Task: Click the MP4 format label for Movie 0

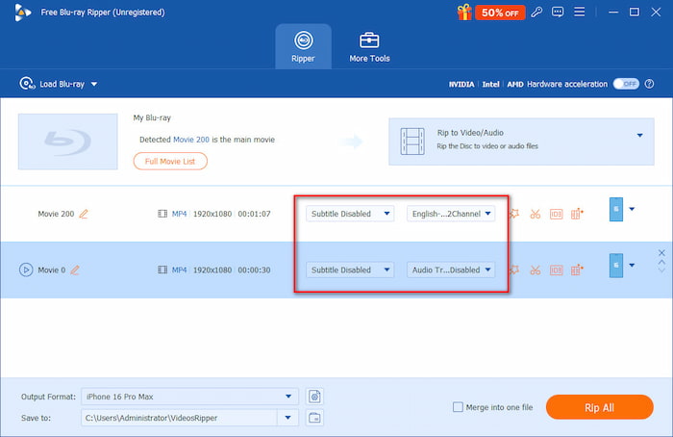Action: (x=180, y=270)
